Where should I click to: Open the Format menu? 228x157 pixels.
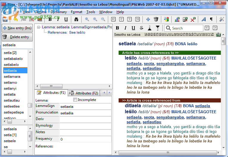click(x=77, y=12)
